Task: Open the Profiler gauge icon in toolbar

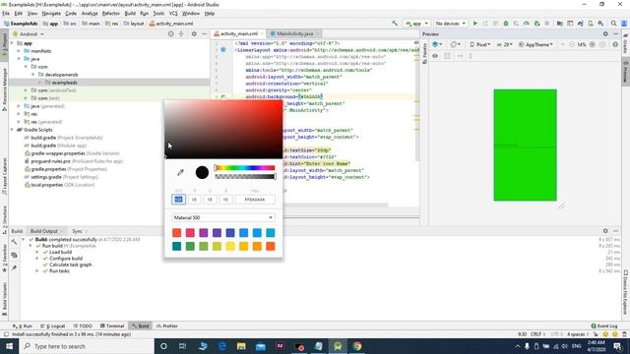Action: [x=527, y=24]
